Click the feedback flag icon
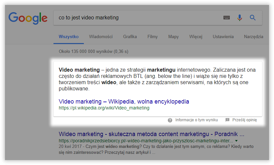Image resolution: width=274 pixels, height=165 pixels. pos(227,120)
